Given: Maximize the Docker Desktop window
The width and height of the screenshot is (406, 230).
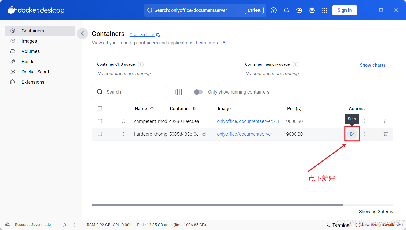Looking at the screenshot, I should coord(381,10).
